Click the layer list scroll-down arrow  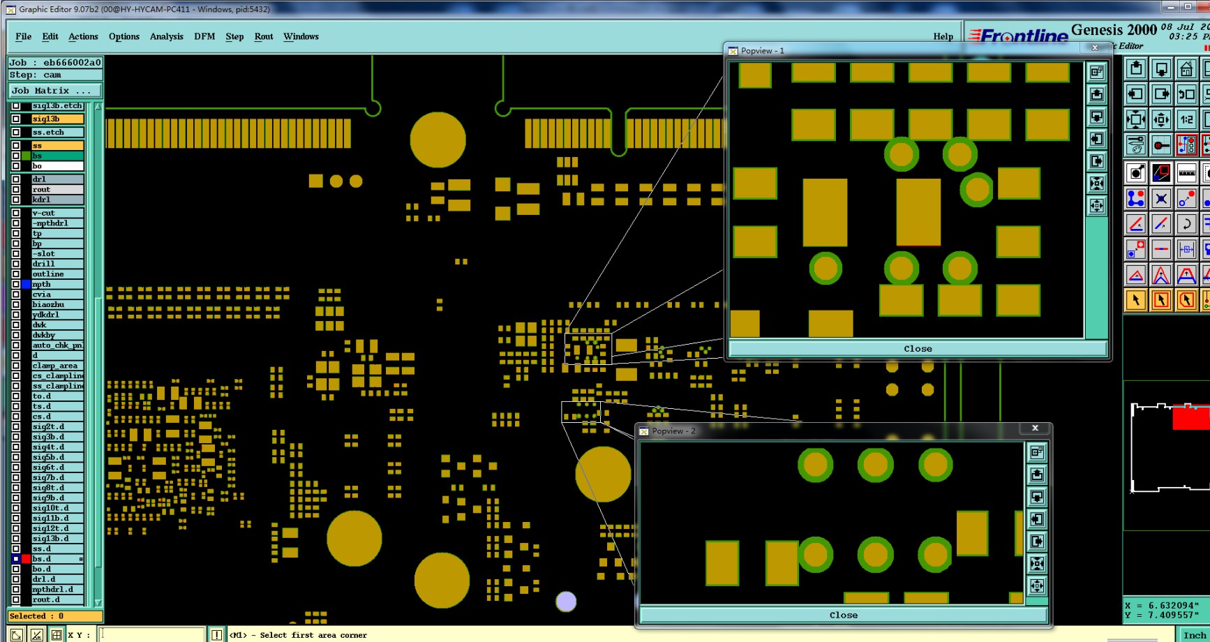98,603
